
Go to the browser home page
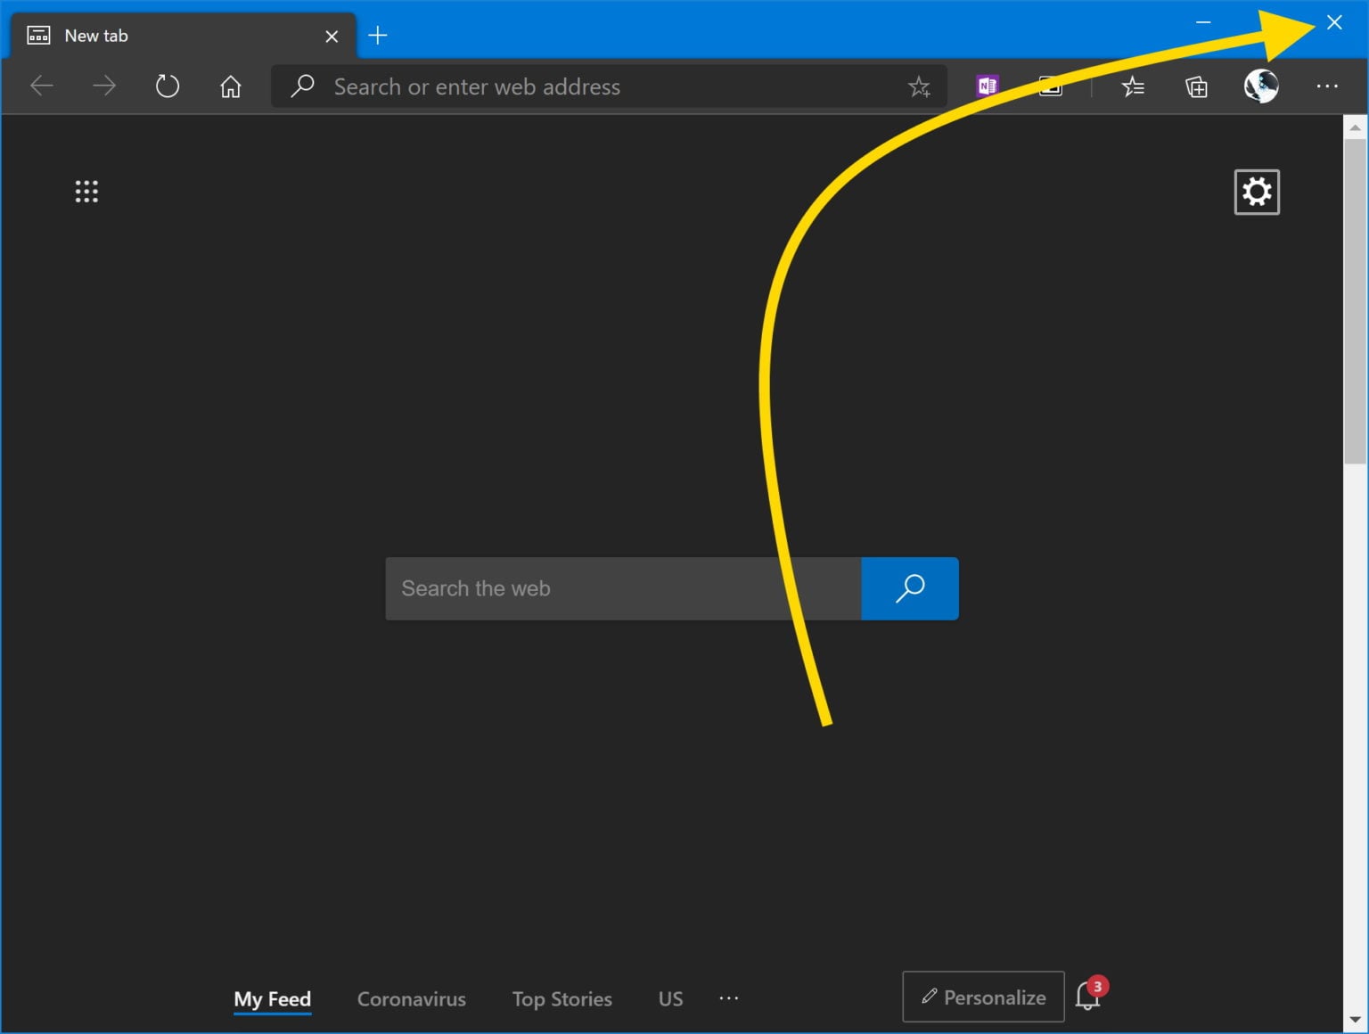(x=230, y=86)
